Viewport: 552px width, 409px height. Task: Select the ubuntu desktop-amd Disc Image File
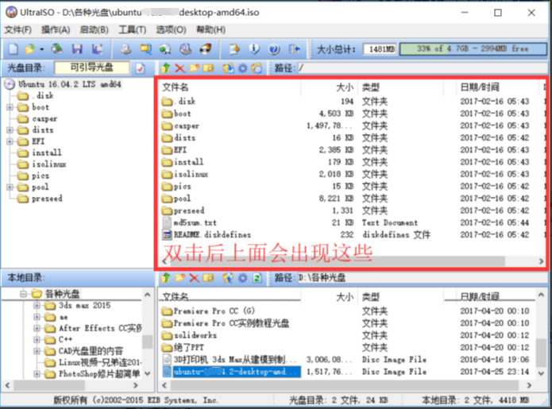tap(237, 372)
